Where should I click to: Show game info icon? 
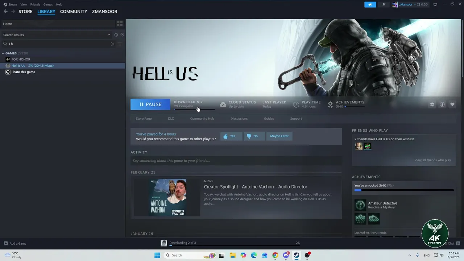(x=442, y=104)
